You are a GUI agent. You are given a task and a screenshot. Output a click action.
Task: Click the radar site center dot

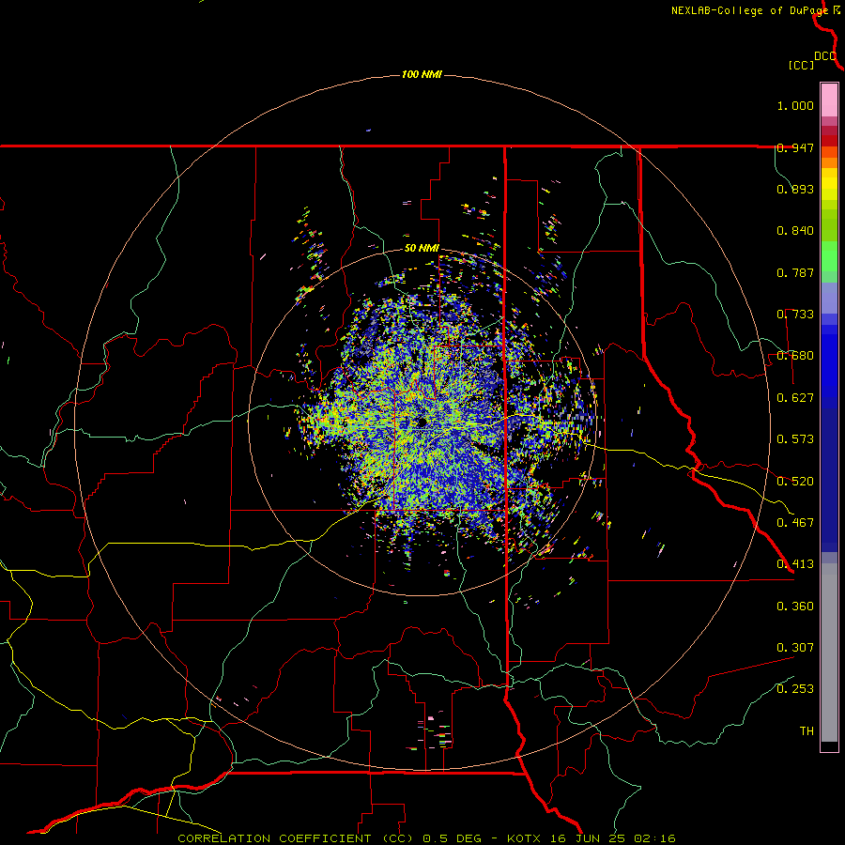tap(421, 422)
